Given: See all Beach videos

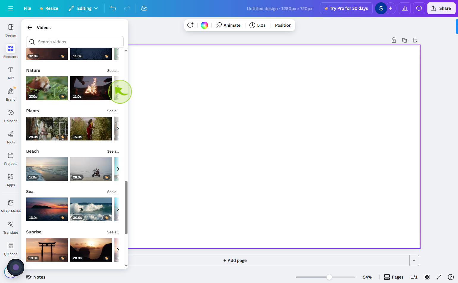Looking at the screenshot, I should (x=113, y=151).
